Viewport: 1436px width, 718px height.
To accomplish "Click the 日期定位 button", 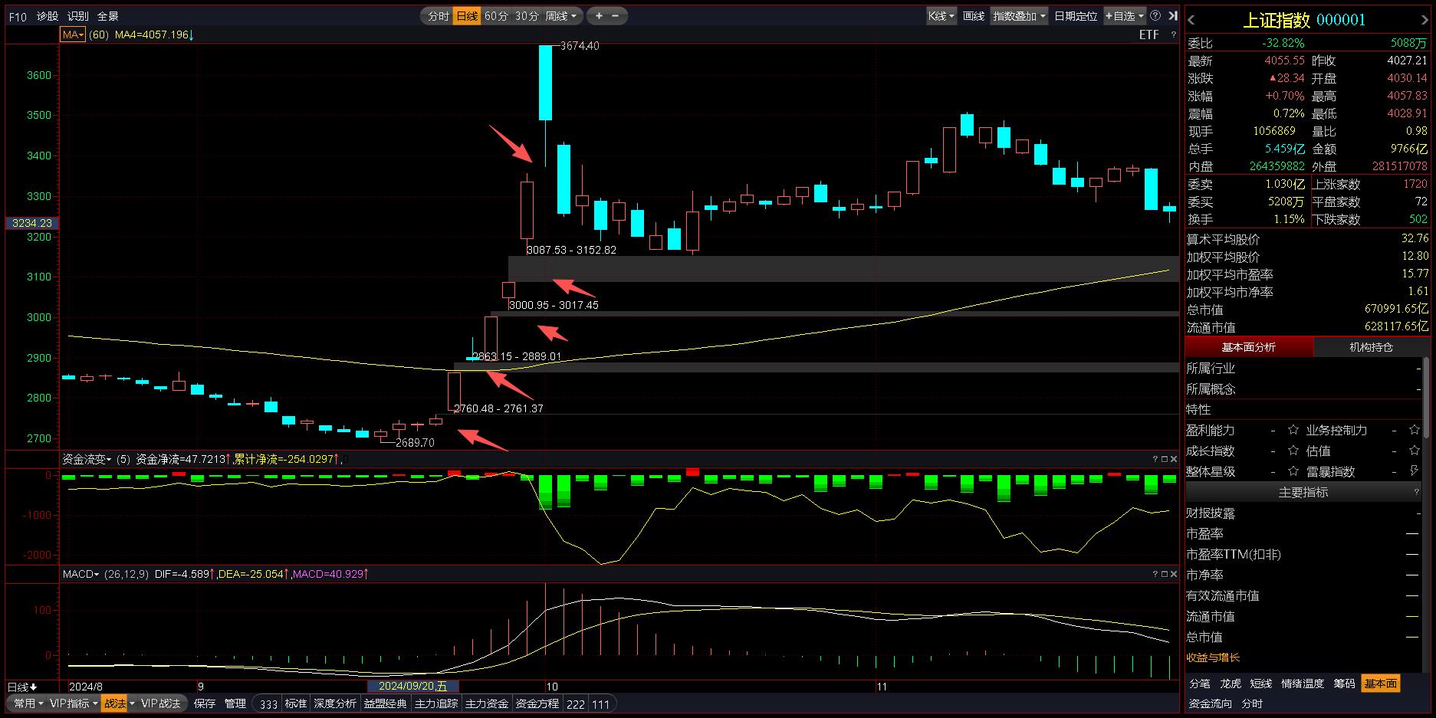I will pos(1075,16).
